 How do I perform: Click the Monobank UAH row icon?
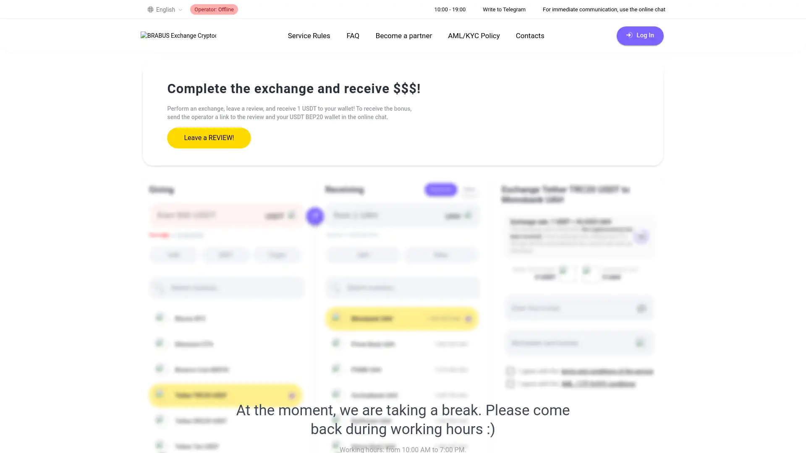pos(336,318)
